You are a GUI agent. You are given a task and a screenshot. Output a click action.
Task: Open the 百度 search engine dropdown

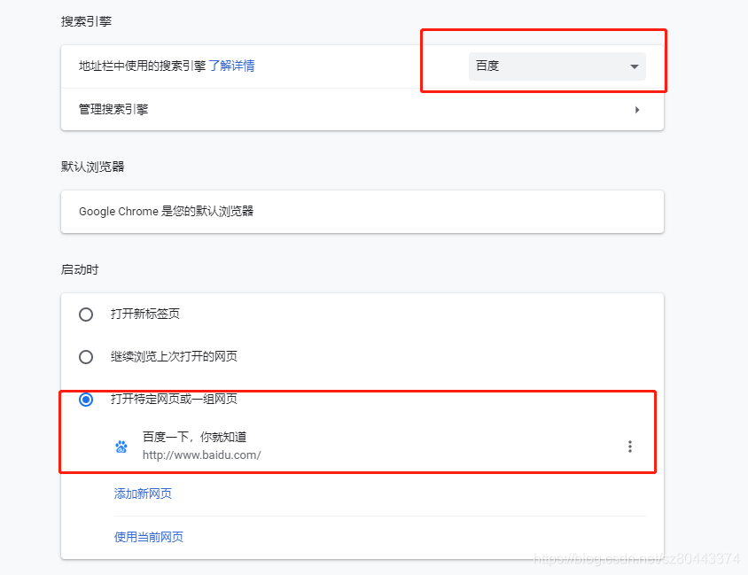[557, 66]
